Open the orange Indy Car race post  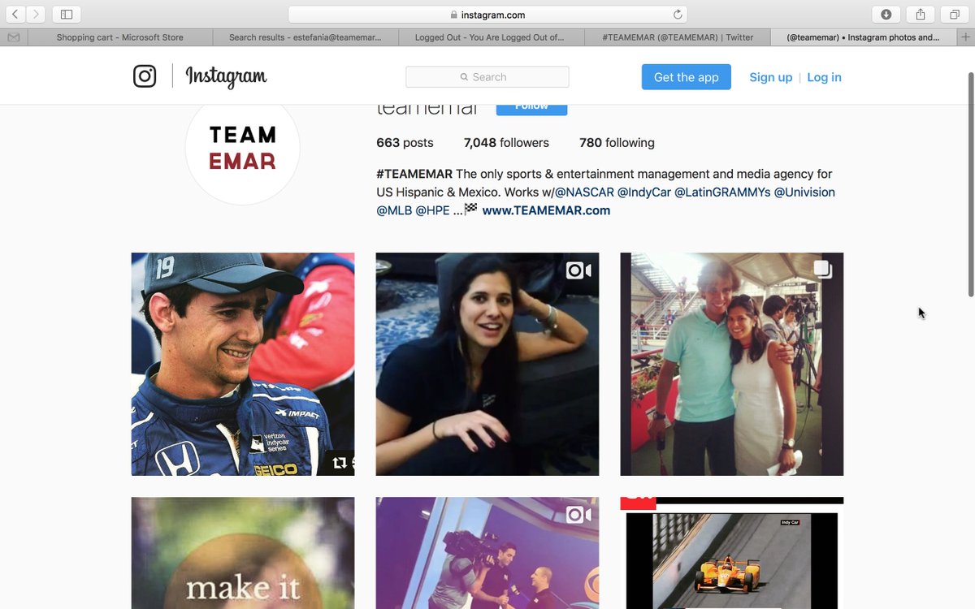(x=732, y=553)
